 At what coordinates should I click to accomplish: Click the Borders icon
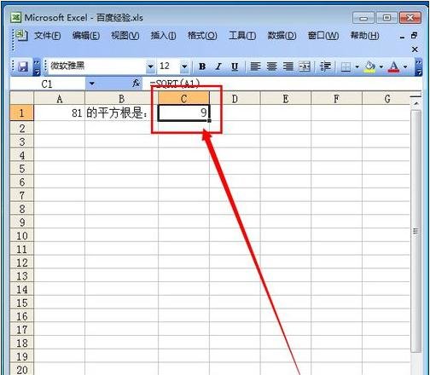pyautogui.click(x=346, y=67)
